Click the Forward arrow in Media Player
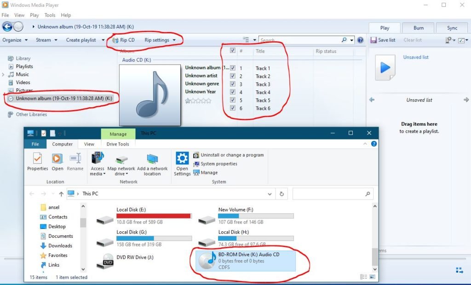 (18, 27)
